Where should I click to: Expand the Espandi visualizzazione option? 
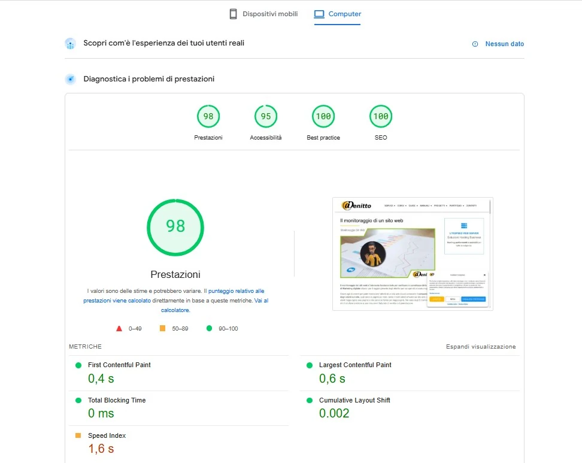tap(481, 346)
